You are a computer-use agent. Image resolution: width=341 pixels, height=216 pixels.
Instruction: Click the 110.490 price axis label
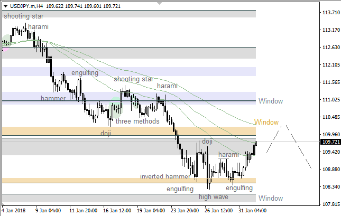pyautogui.click(x=330, y=117)
